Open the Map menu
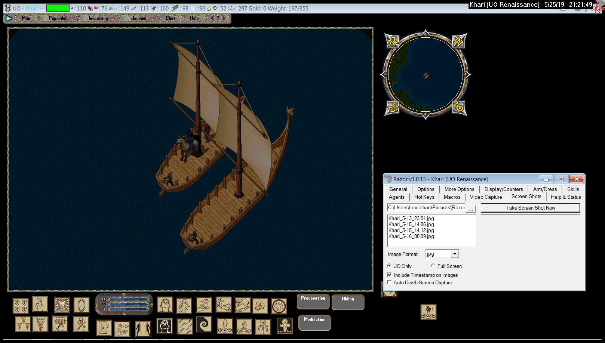The height and width of the screenshot is (343, 605). click(26, 18)
